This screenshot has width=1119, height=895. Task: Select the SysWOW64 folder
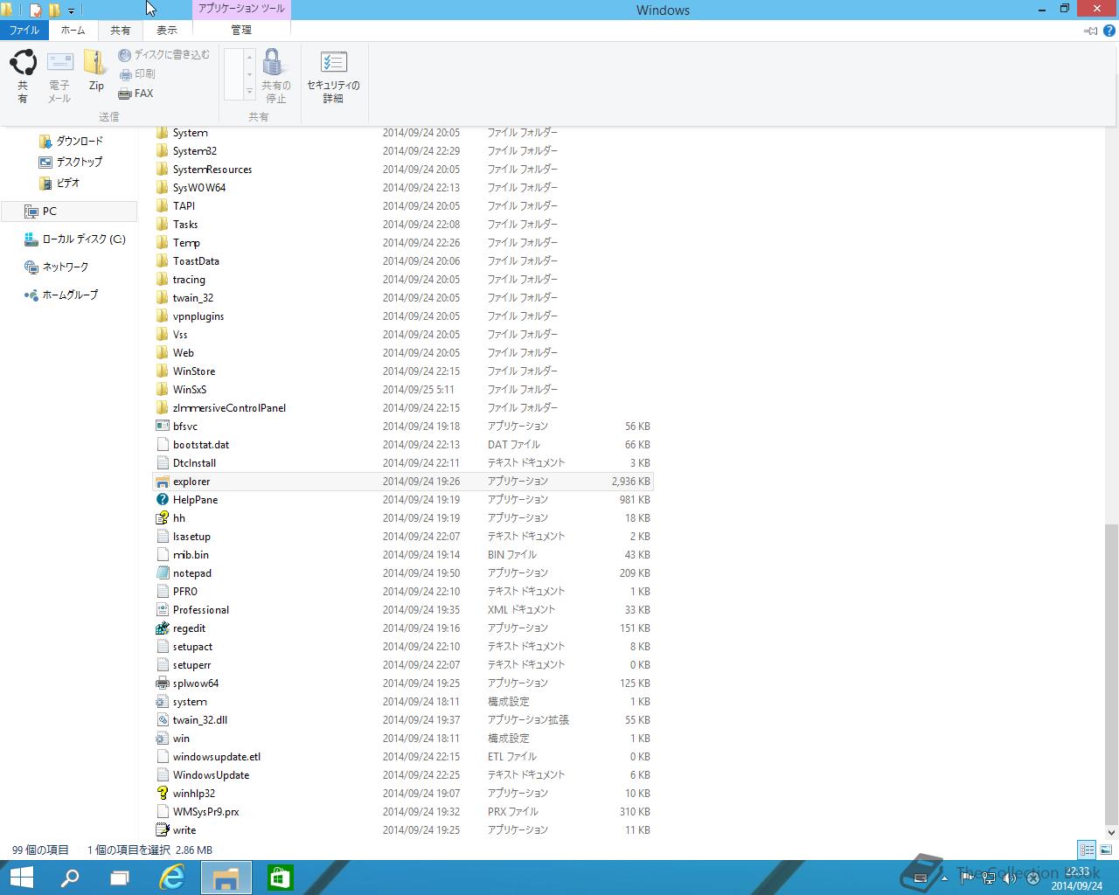coord(403,188)
